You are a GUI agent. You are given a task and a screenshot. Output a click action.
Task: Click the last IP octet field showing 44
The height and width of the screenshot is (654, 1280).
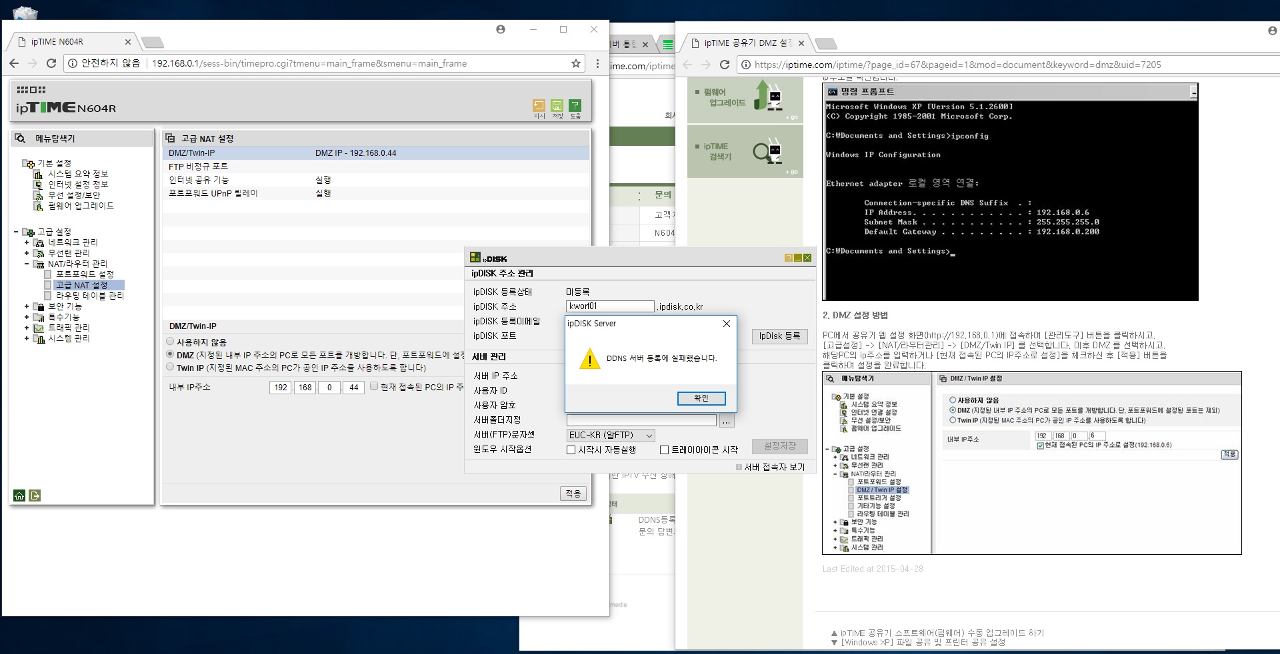coord(353,388)
